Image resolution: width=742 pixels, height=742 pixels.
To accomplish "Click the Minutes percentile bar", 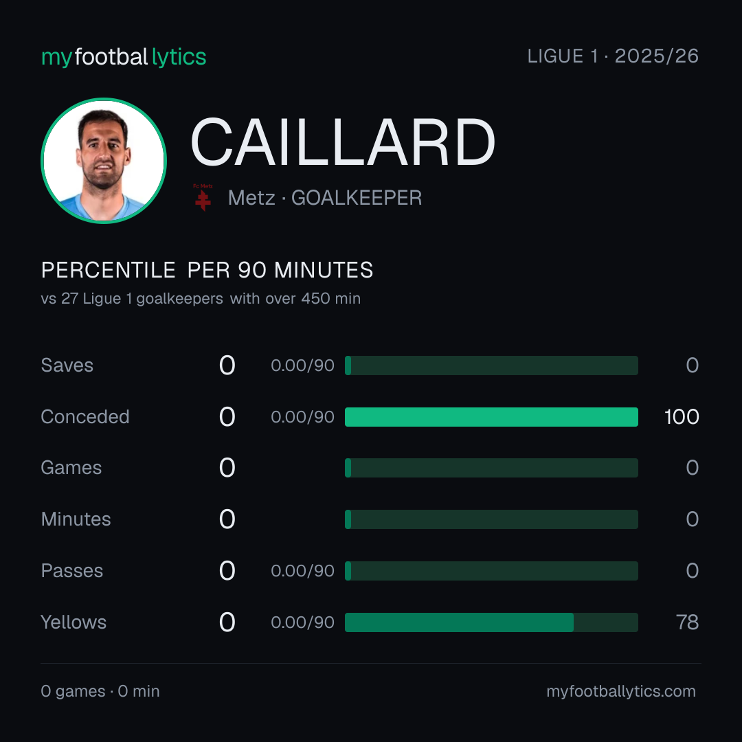I will pos(491,519).
